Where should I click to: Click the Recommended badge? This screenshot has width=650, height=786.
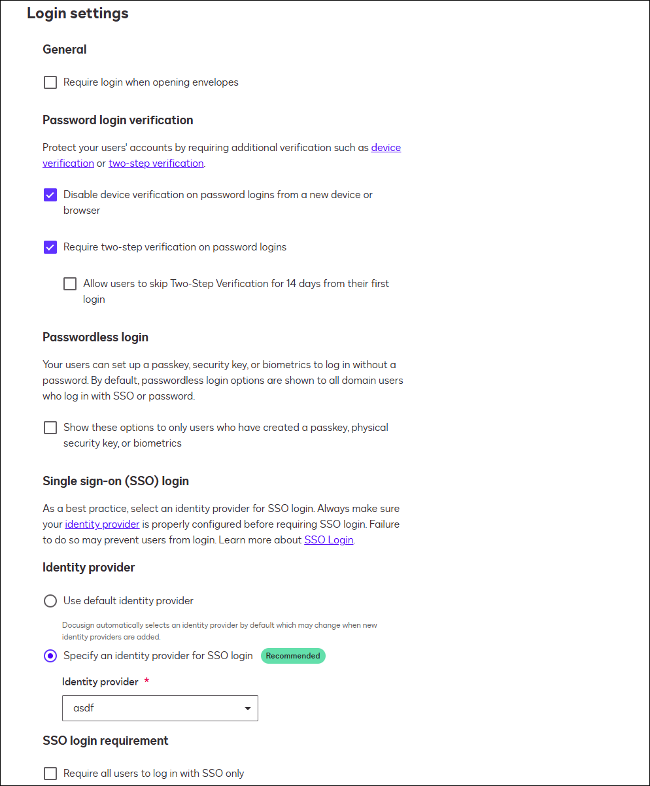click(293, 655)
